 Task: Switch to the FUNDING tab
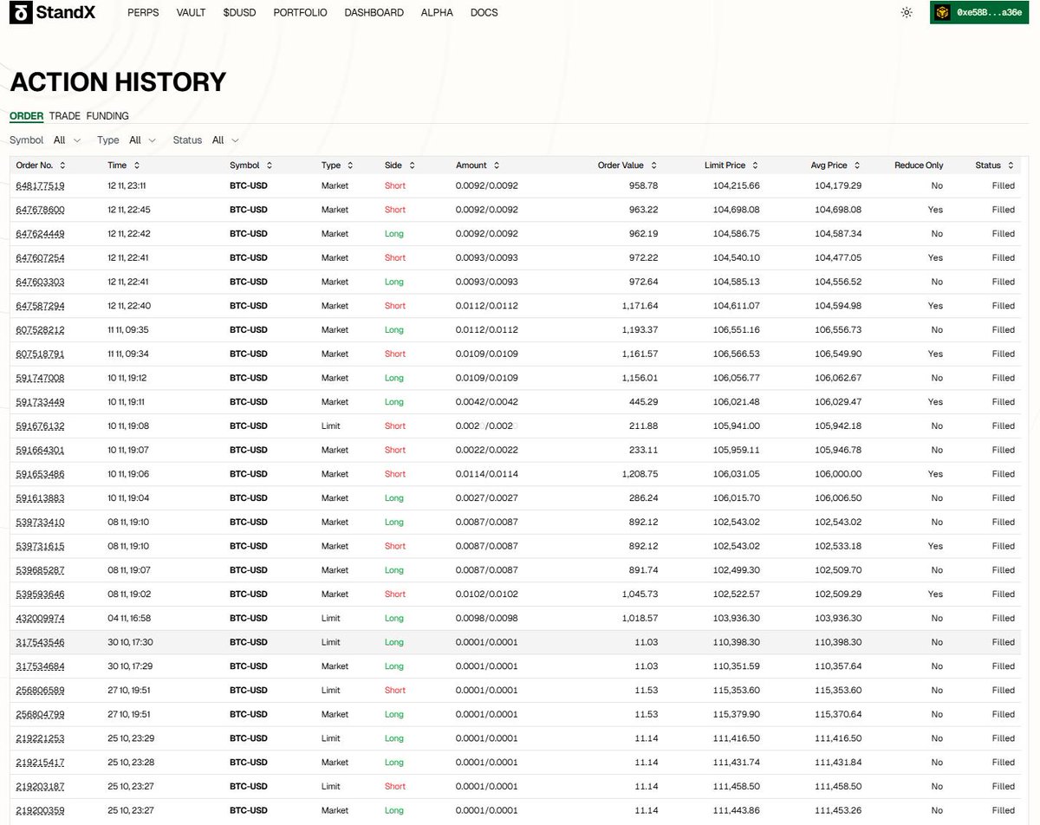(107, 116)
